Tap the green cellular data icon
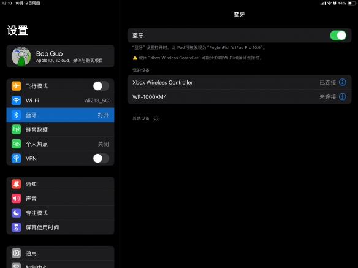Viewport: 358px width, 268px height. point(16,129)
